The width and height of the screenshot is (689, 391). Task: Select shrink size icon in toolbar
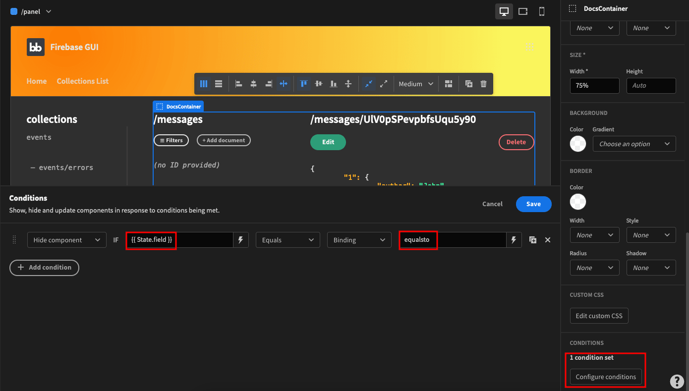368,84
